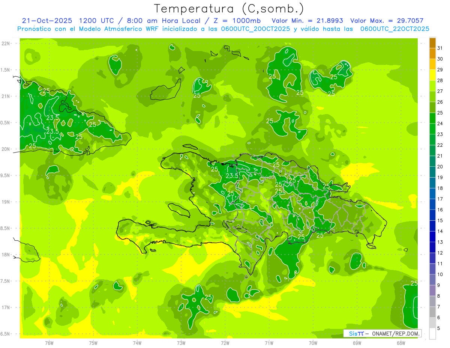Click the 20N latitude axis label
Image resolution: width=450 pixels, height=348 pixels.
[6, 149]
